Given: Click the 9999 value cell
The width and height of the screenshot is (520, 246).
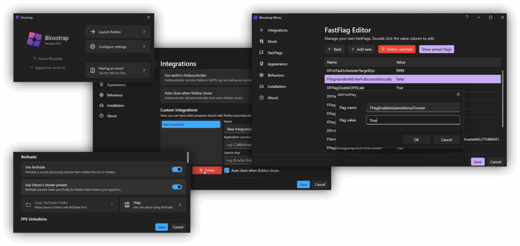Looking at the screenshot, I should click(400, 71).
